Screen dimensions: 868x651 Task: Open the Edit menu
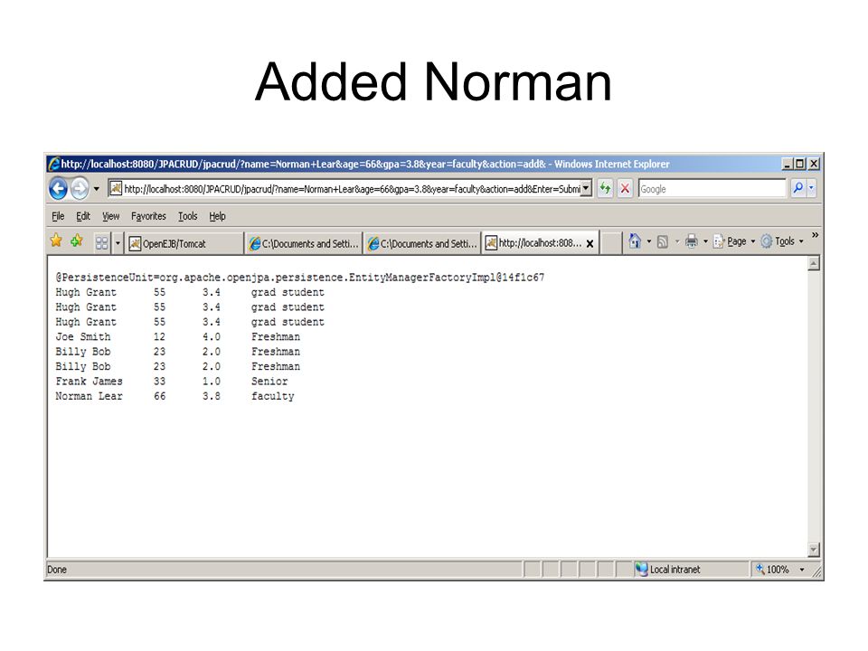tap(83, 216)
